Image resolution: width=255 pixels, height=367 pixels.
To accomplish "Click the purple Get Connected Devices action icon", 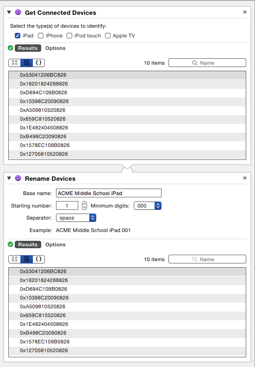I will pyautogui.click(x=18, y=12).
